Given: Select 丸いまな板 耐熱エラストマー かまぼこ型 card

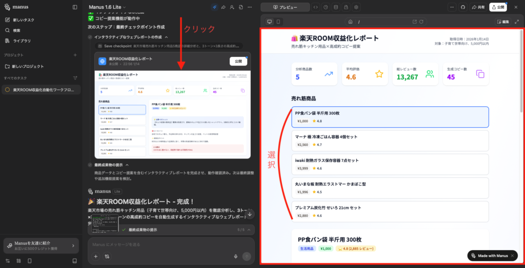Looking at the screenshot, I should point(390,188).
